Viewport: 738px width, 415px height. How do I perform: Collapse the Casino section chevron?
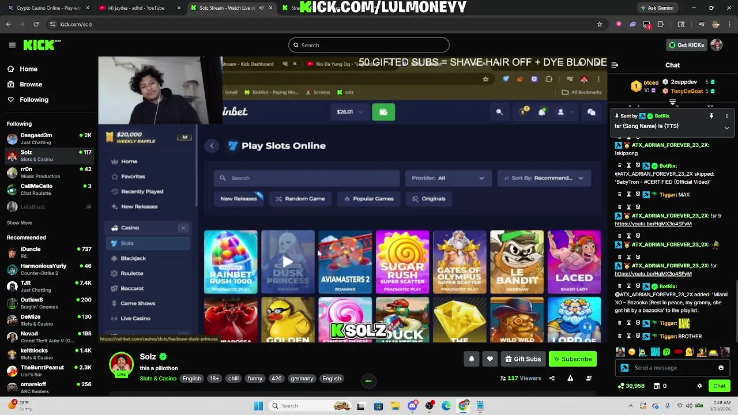coord(183,228)
